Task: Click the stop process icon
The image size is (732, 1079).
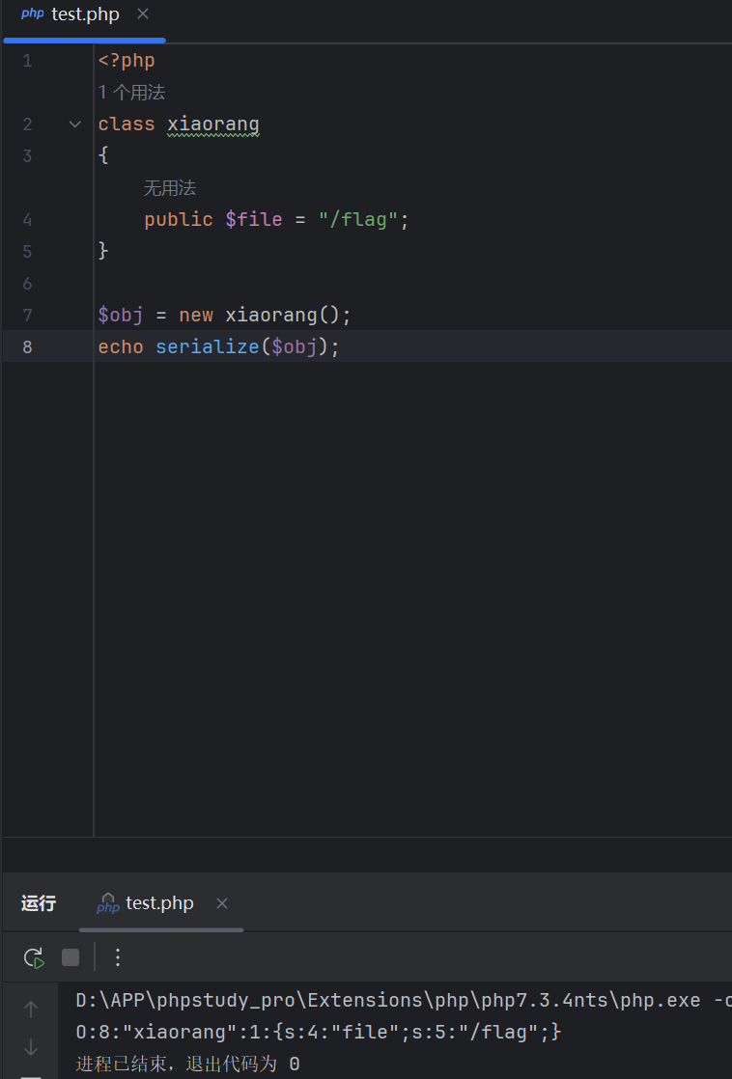Action: point(70,957)
